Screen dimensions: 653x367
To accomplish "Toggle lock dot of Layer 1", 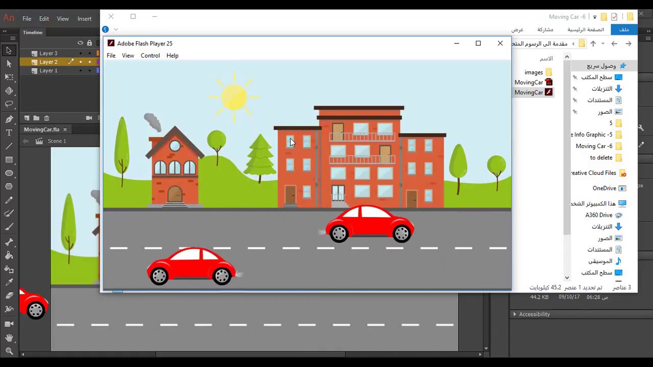I will click(x=89, y=70).
